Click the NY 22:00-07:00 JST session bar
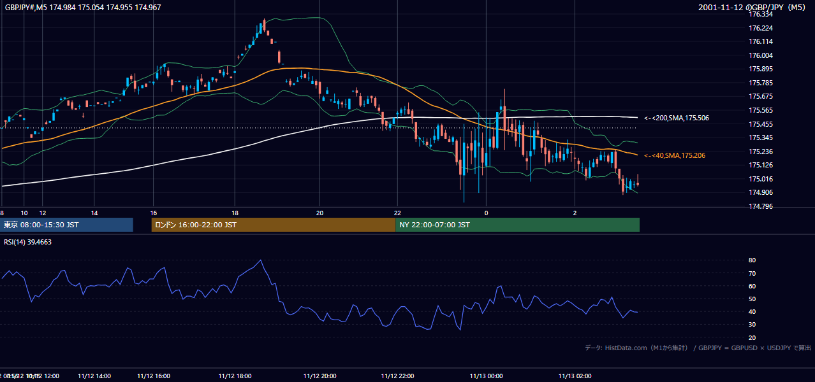 pos(517,225)
